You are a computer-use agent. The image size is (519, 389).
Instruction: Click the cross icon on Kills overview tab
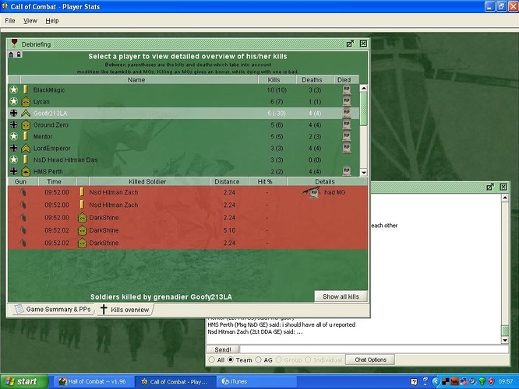click(104, 310)
